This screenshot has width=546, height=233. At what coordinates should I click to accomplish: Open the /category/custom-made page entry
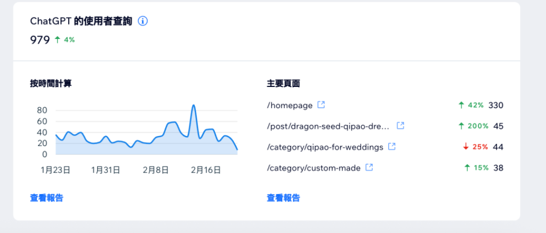tap(314, 168)
